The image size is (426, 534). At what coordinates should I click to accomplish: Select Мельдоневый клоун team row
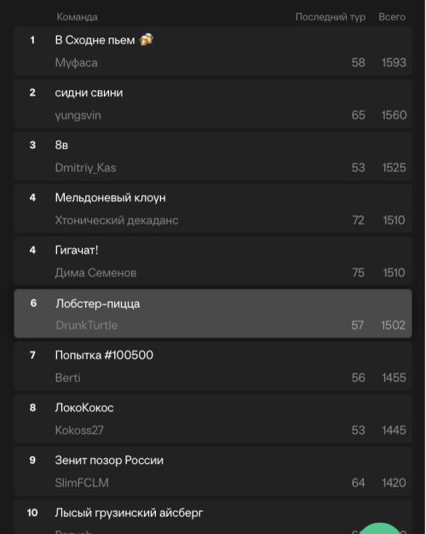click(x=213, y=208)
